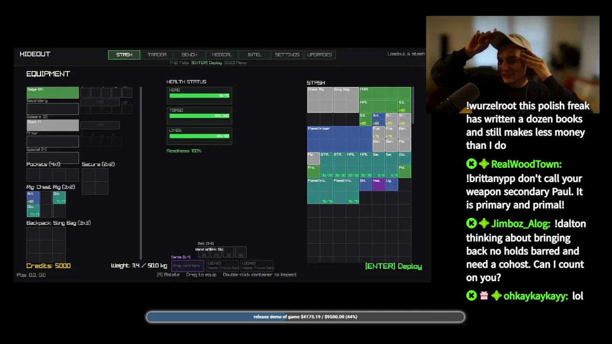Switch to the TRADER tab
Image resolution: width=612 pixels, height=344 pixels.
pyautogui.click(x=157, y=54)
